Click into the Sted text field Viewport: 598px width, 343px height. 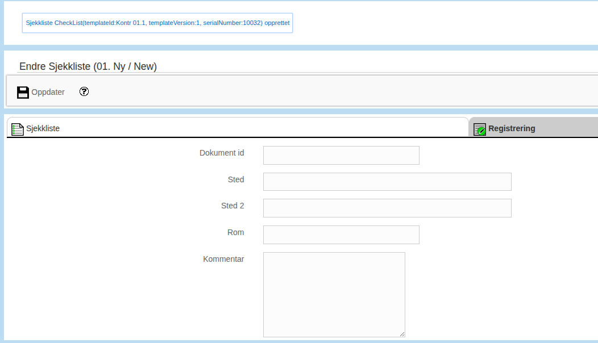pyautogui.click(x=387, y=182)
